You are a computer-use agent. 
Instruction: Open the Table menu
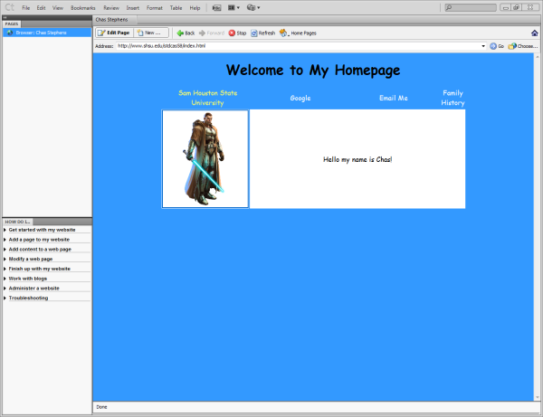tap(176, 7)
